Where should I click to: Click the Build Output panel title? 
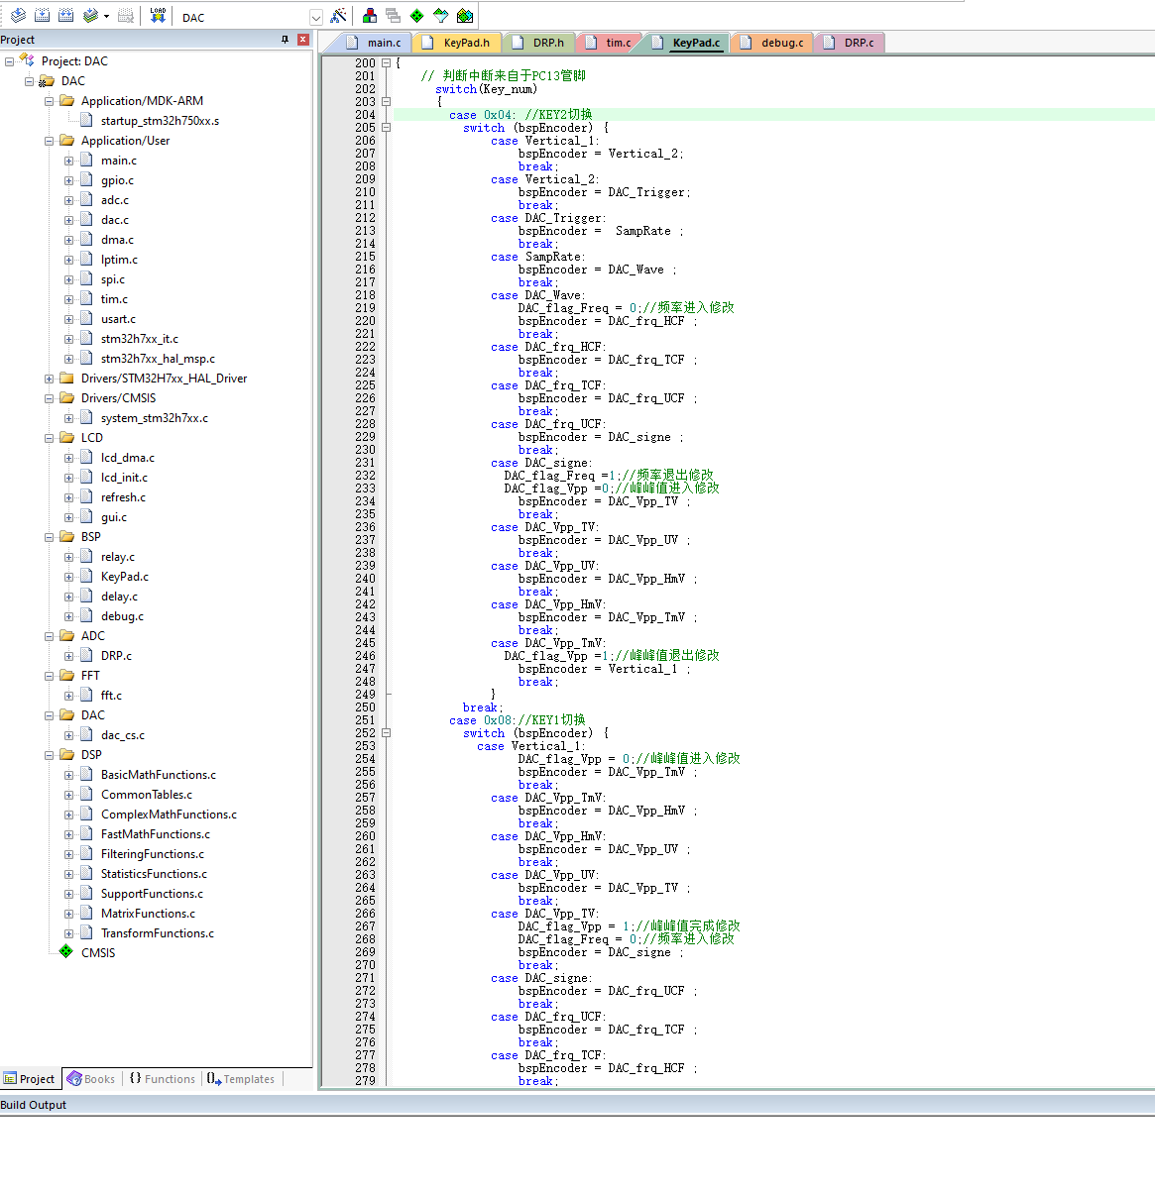pyautogui.click(x=34, y=1105)
